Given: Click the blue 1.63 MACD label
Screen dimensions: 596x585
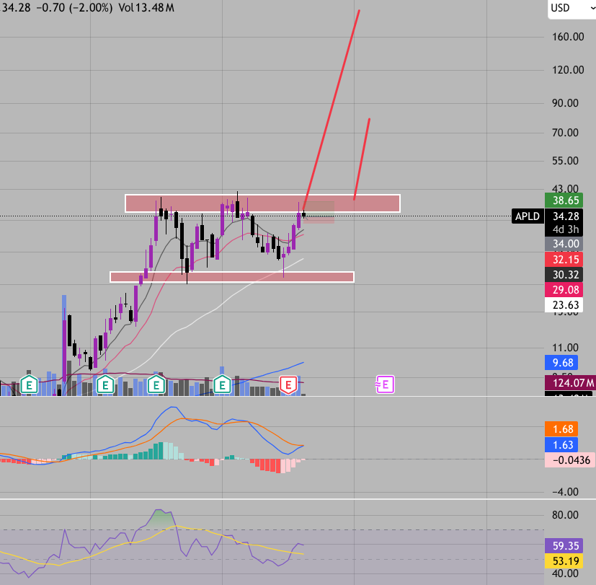Looking at the screenshot, I should [562, 444].
